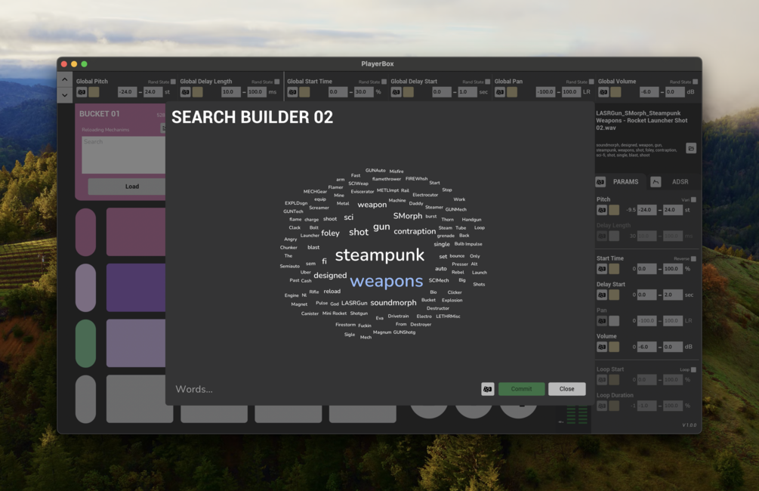The width and height of the screenshot is (759, 491).
Task: Click the BUCKET 01 title
Action: [99, 114]
